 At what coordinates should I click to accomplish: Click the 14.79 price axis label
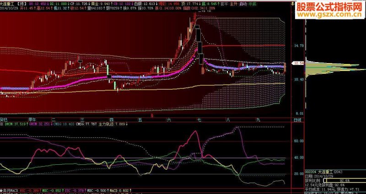(x=298, y=46)
